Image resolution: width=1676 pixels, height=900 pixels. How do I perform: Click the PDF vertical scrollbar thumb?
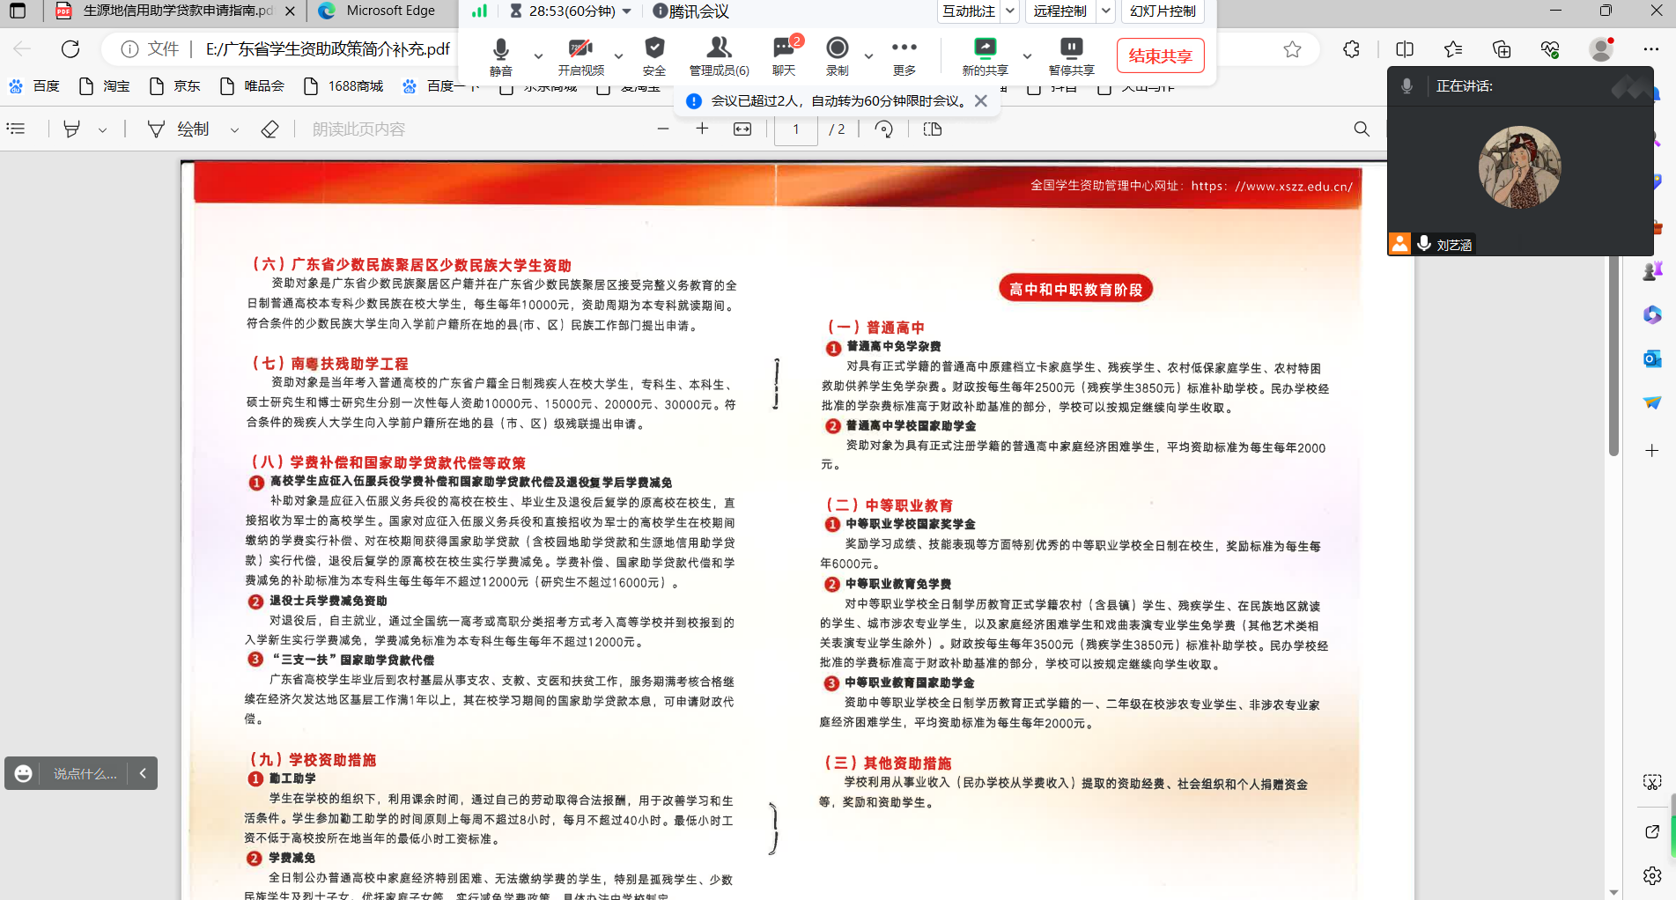click(x=1613, y=352)
